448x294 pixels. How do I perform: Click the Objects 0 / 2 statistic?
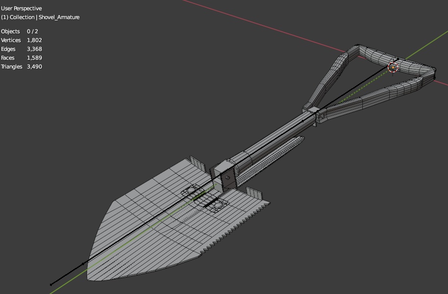click(21, 31)
